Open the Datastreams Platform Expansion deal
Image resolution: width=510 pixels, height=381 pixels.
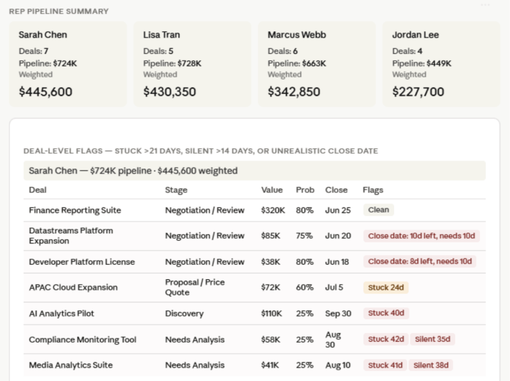pos(71,236)
